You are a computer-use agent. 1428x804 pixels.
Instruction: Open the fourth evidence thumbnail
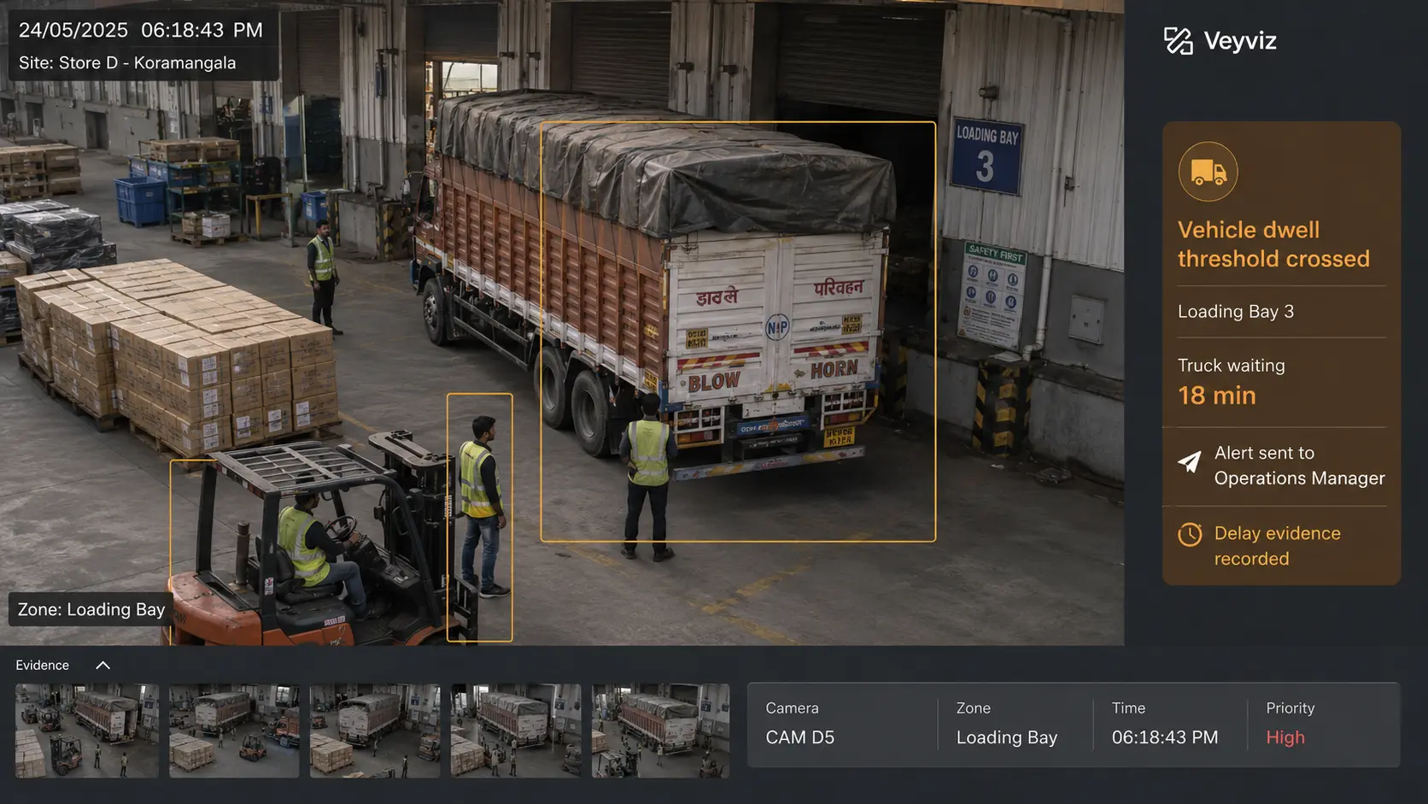516,731
